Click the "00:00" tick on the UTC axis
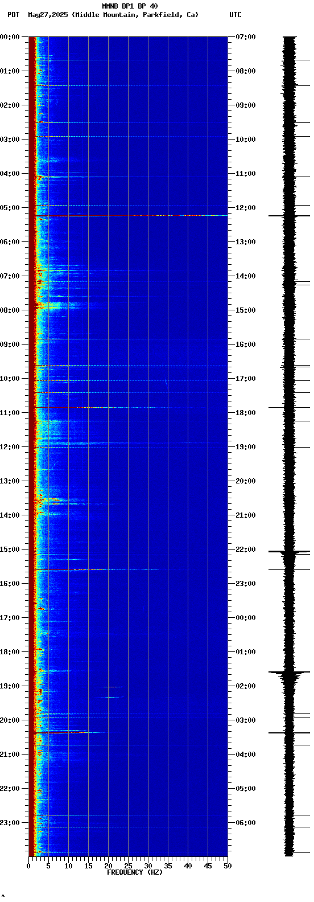 [x=246, y=618]
